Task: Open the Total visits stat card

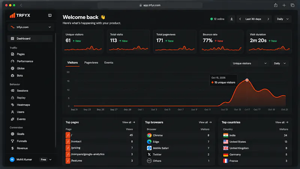Action: click(x=128, y=41)
